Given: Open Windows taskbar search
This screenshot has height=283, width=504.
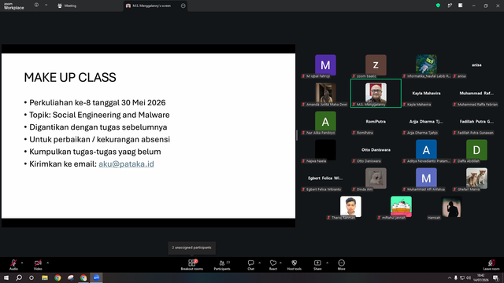Looking at the screenshot, I should tap(19, 277).
